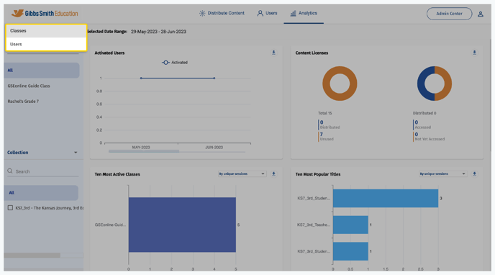This screenshot has width=495, height=275.
Task: Click the search magnifier icon
Action: (x=10, y=171)
